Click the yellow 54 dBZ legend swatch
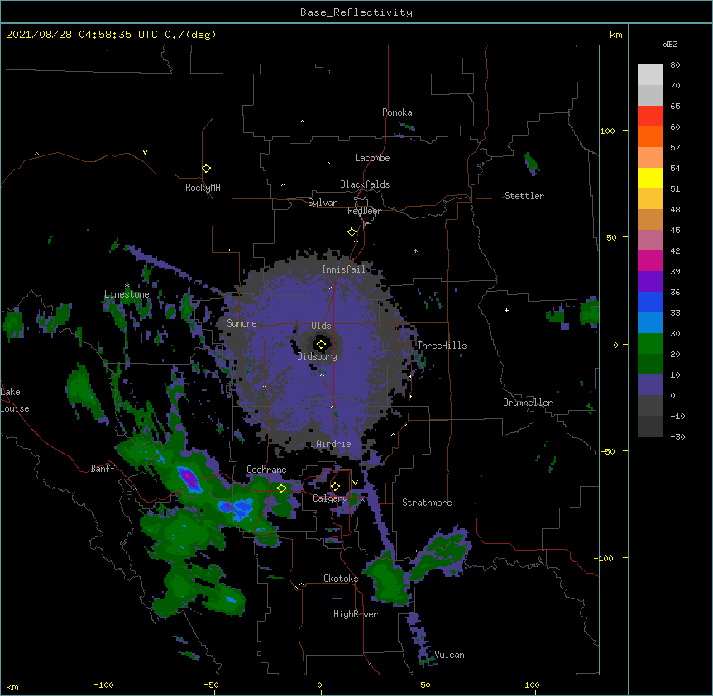This screenshot has height=696, width=713. pos(650,178)
